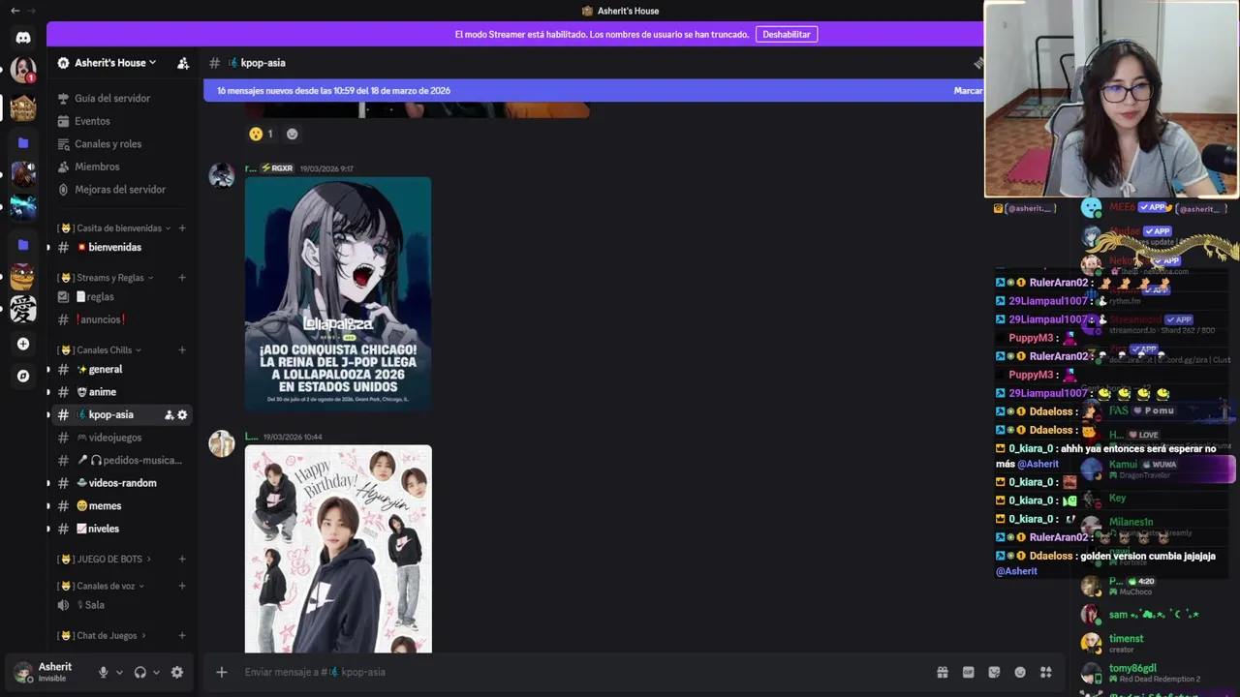Click the invite people icon beside Asherit's House
Screen dimensions: 1240x697
coord(183,63)
